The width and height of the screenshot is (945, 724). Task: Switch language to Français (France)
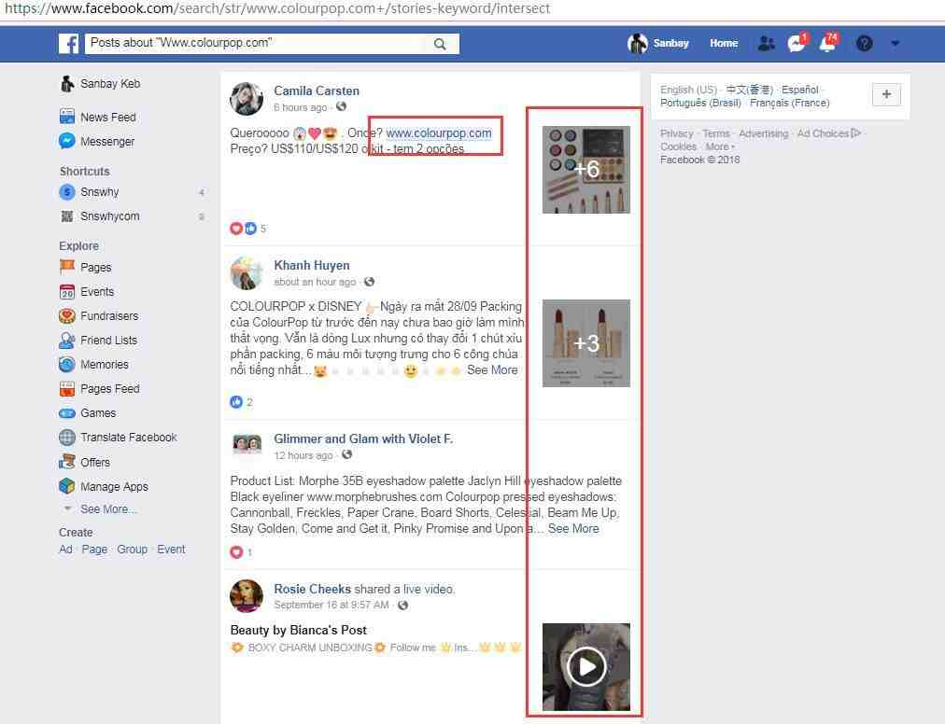pos(789,103)
